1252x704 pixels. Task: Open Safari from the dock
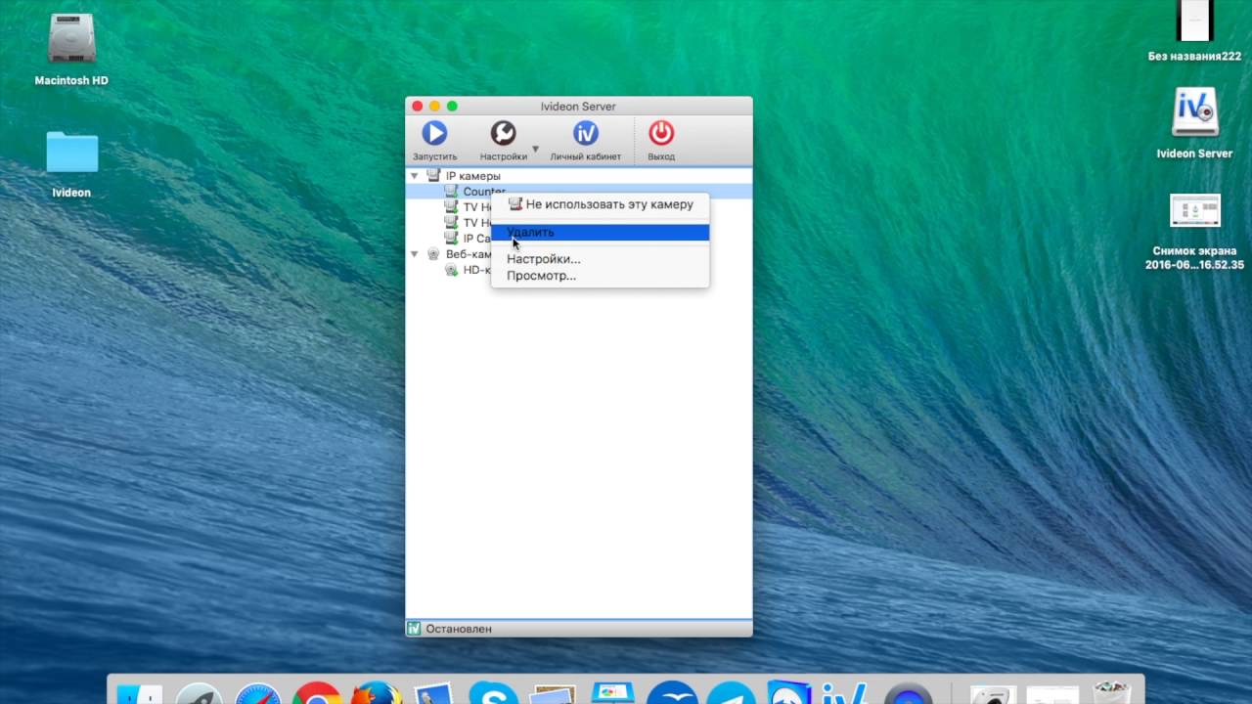point(258,692)
